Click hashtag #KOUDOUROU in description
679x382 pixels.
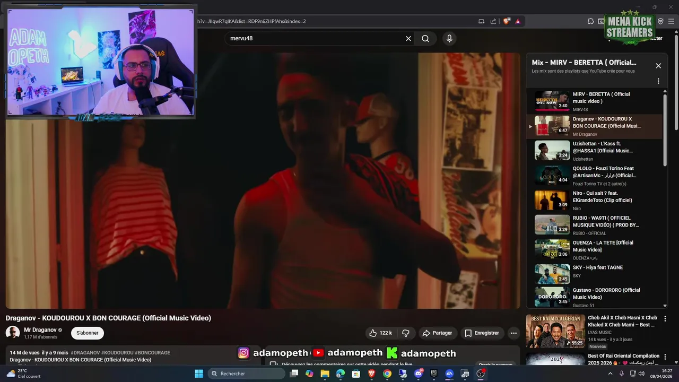(x=117, y=352)
